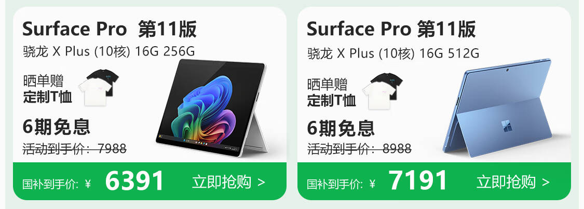The image size is (584, 209).
Task: Click the 立即抢购 button under price 7191
Action: [x=513, y=182]
